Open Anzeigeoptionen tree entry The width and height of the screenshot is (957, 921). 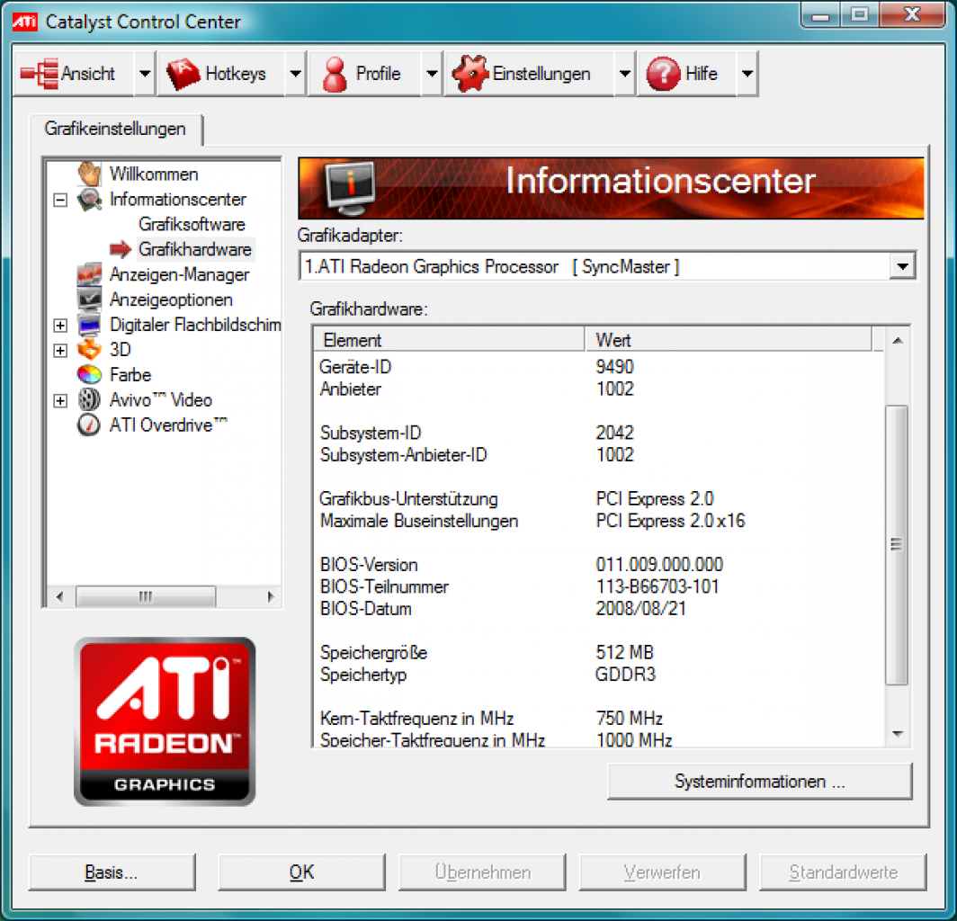[171, 300]
